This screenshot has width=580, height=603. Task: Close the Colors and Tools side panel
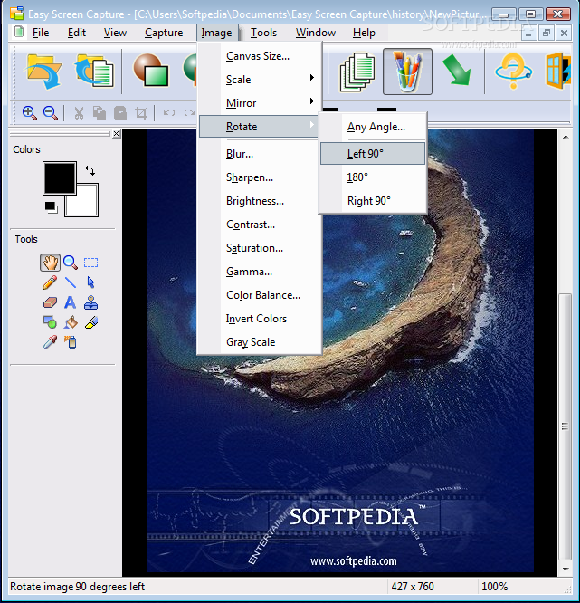click(x=116, y=133)
